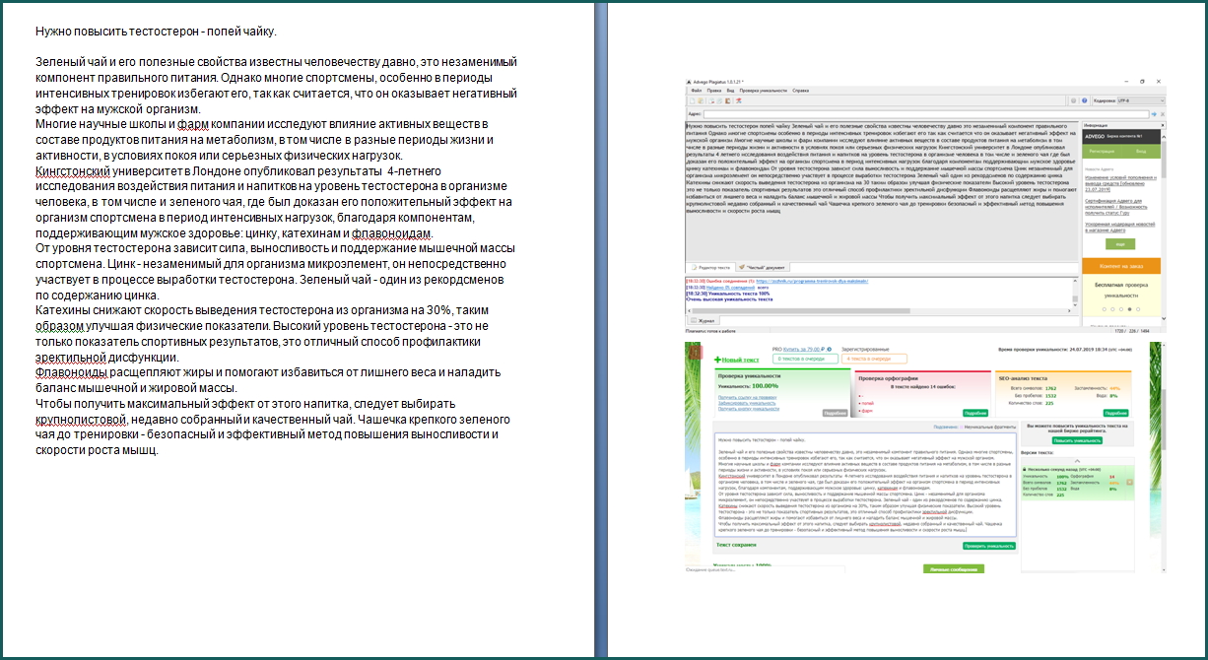1208x660 pixels.
Task: Open the Файл menu in Advego Plagiatus
Action: click(697, 91)
